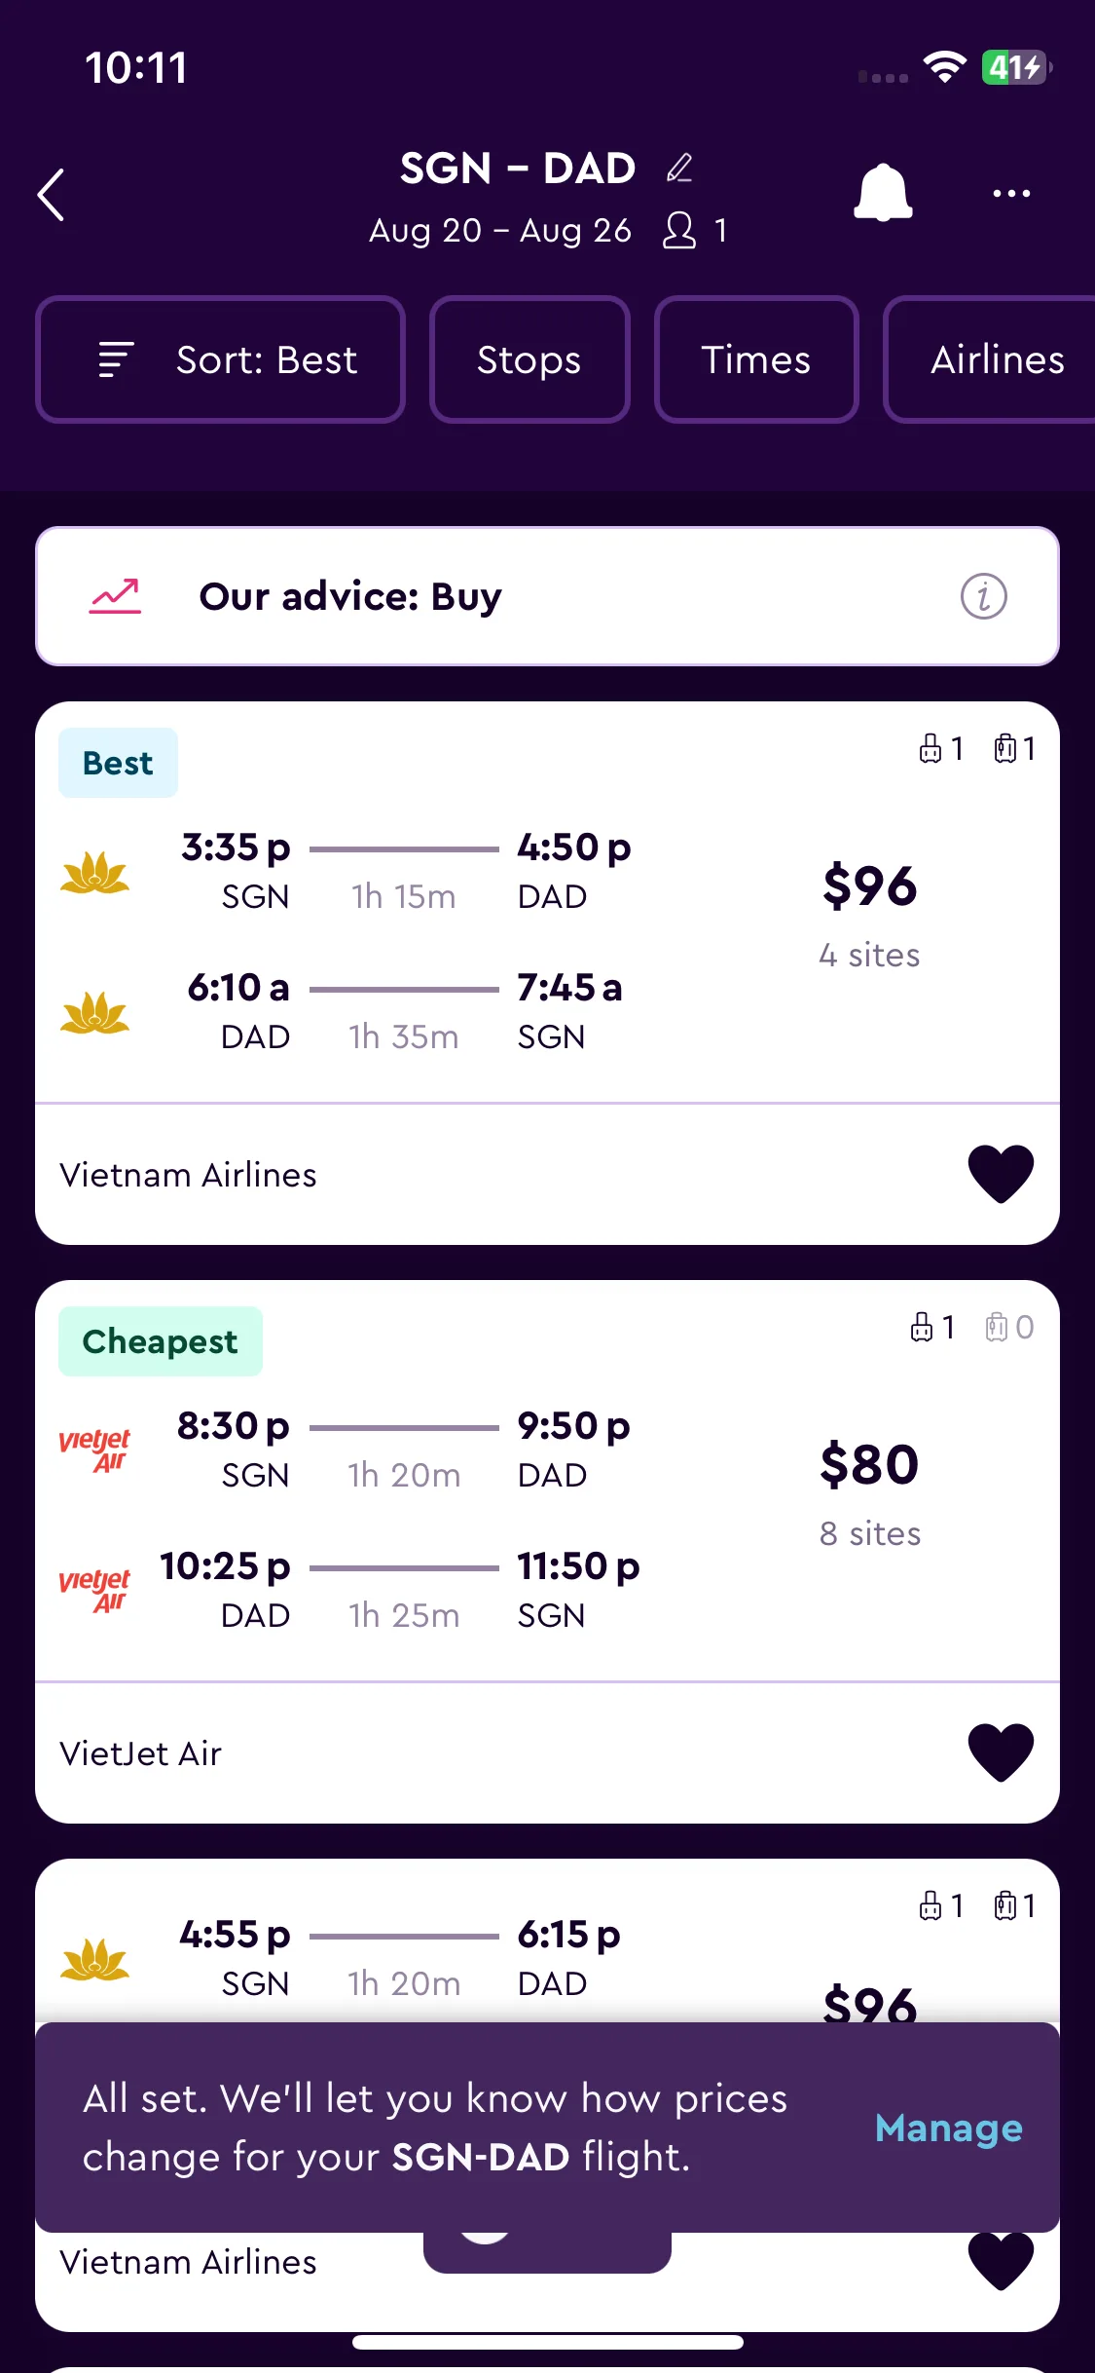Tap the back arrow icon
The image size is (1095, 2373).
click(x=52, y=195)
